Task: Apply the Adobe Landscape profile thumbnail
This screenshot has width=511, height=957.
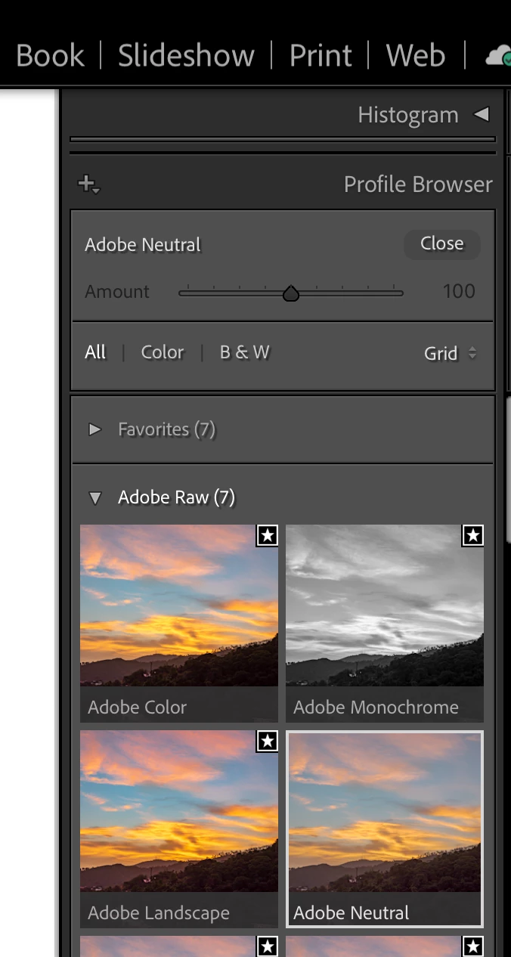Action: [179, 812]
